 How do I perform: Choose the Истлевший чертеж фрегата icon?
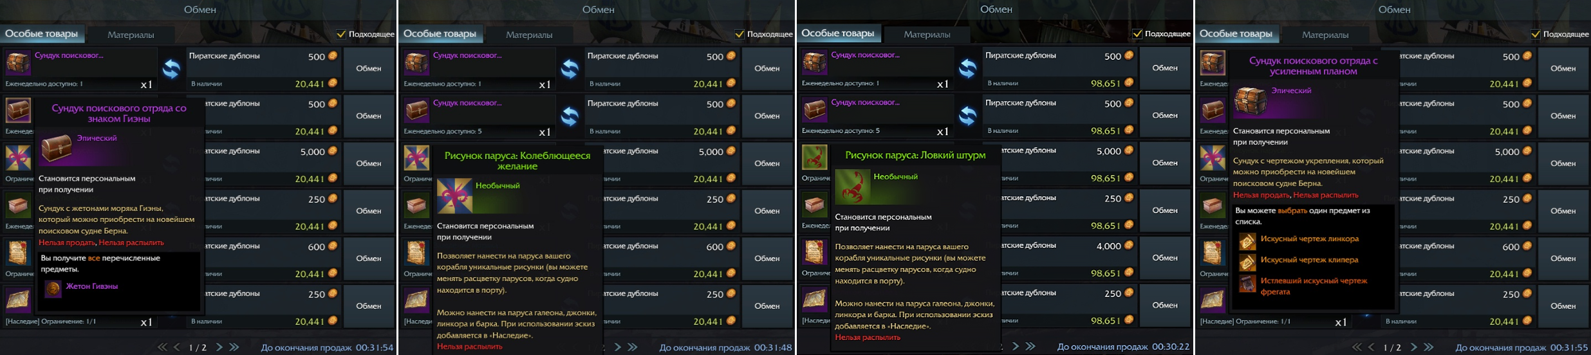(x=1247, y=284)
